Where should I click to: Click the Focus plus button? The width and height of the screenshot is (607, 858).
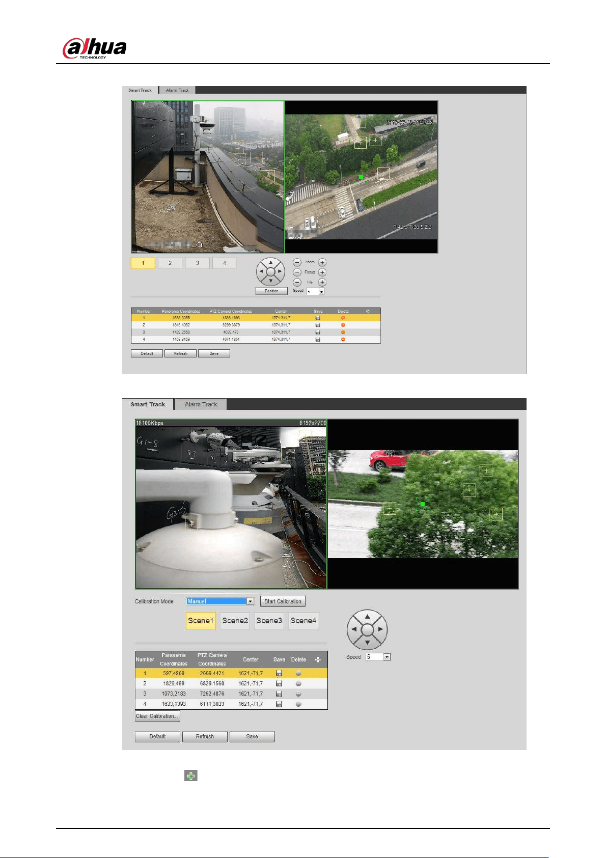click(322, 272)
